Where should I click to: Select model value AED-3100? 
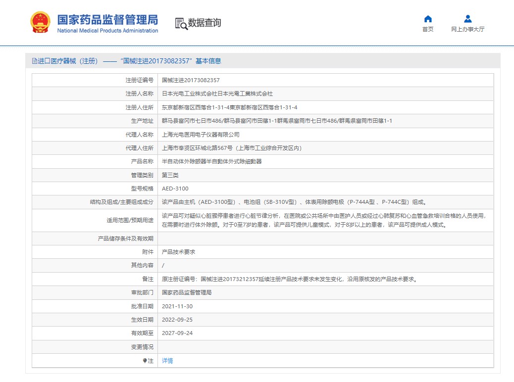tap(175, 189)
